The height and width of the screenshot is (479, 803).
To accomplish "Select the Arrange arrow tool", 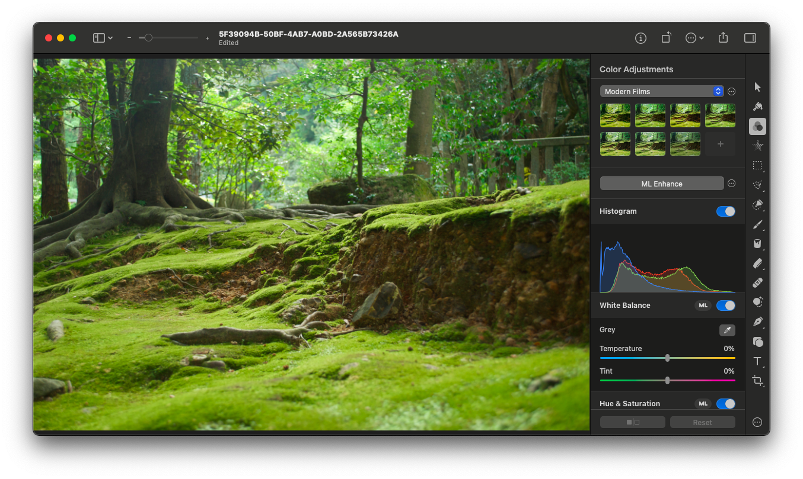I will click(757, 87).
